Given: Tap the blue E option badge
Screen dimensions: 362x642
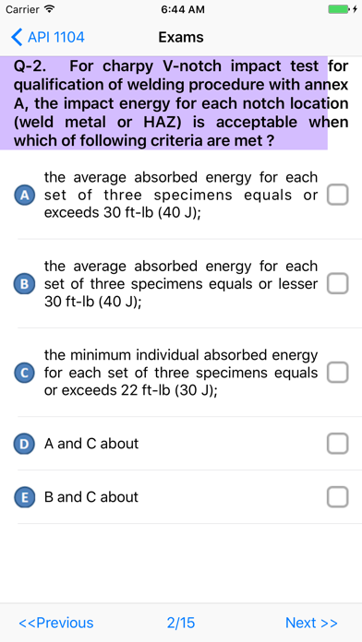Looking at the screenshot, I should [24, 497].
